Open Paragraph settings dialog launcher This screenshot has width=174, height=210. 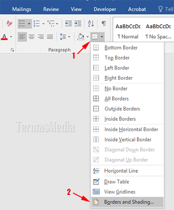point(12,50)
